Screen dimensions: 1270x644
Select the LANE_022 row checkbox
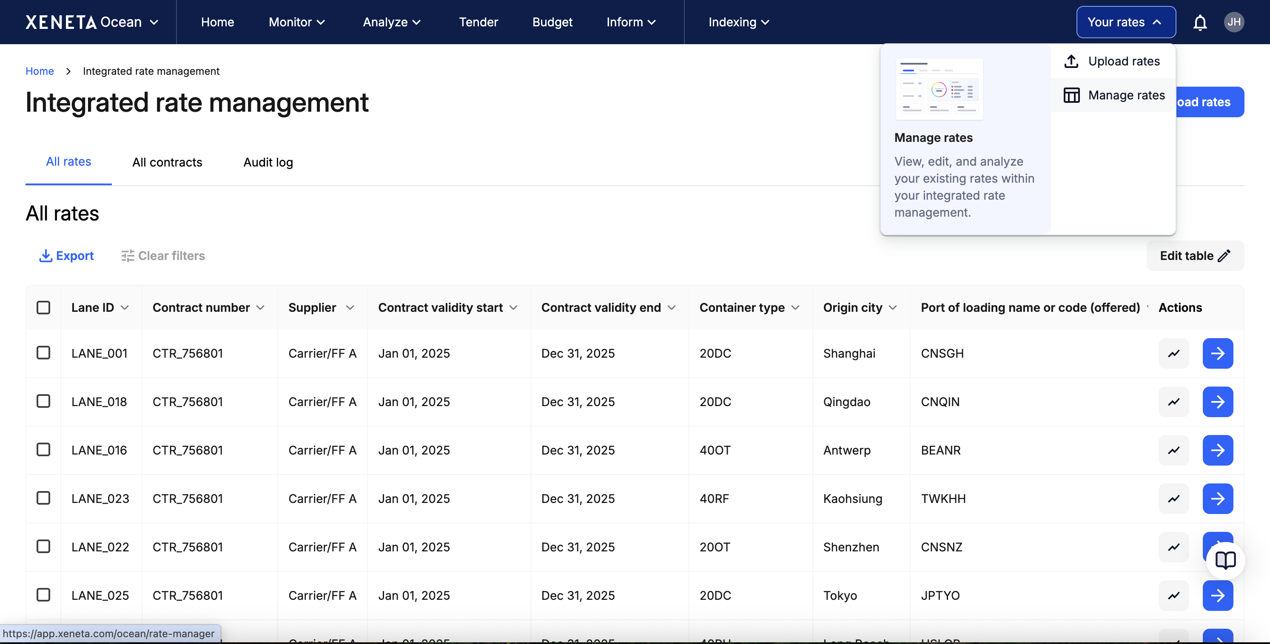pyautogui.click(x=43, y=547)
